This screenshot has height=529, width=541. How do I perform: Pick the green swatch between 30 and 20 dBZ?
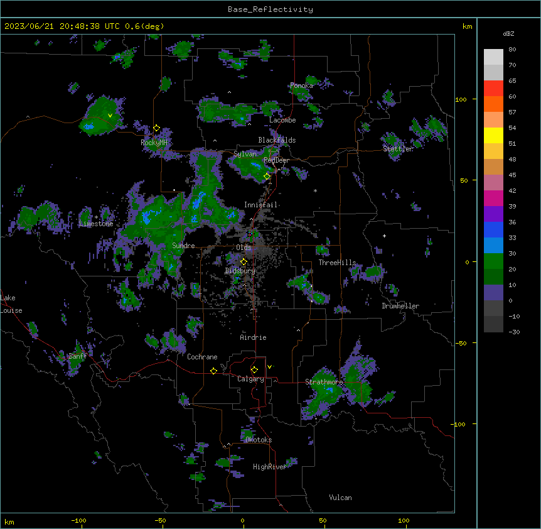[x=493, y=261]
